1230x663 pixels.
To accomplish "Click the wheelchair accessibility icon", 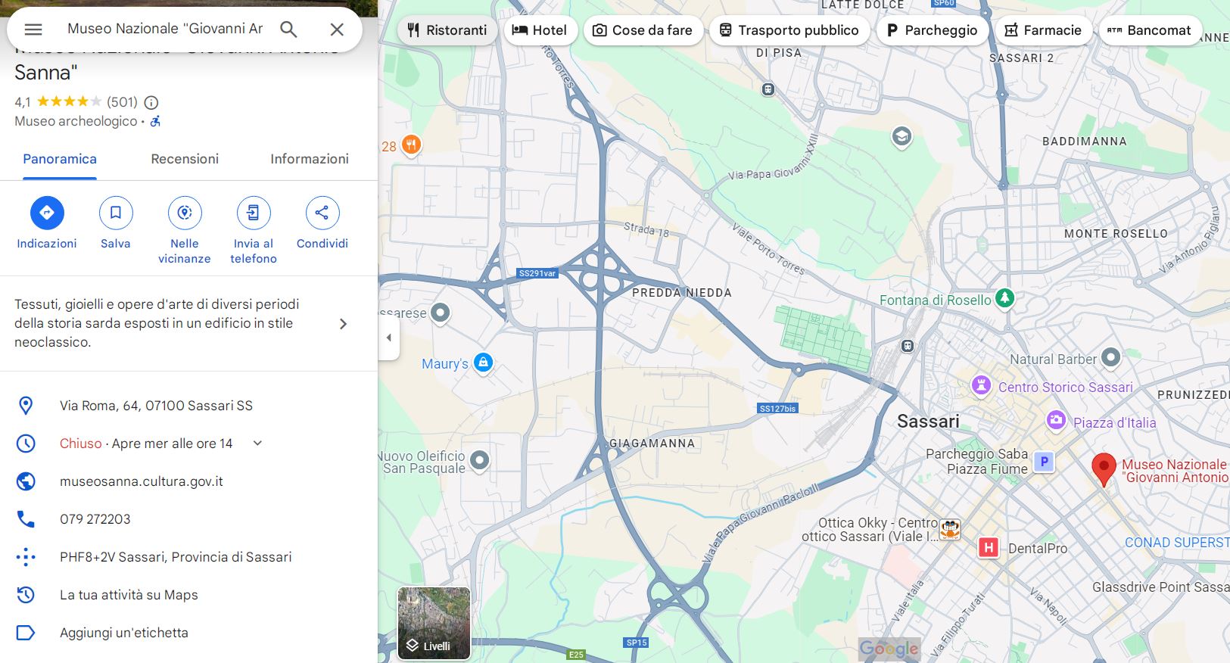I will click(x=155, y=121).
